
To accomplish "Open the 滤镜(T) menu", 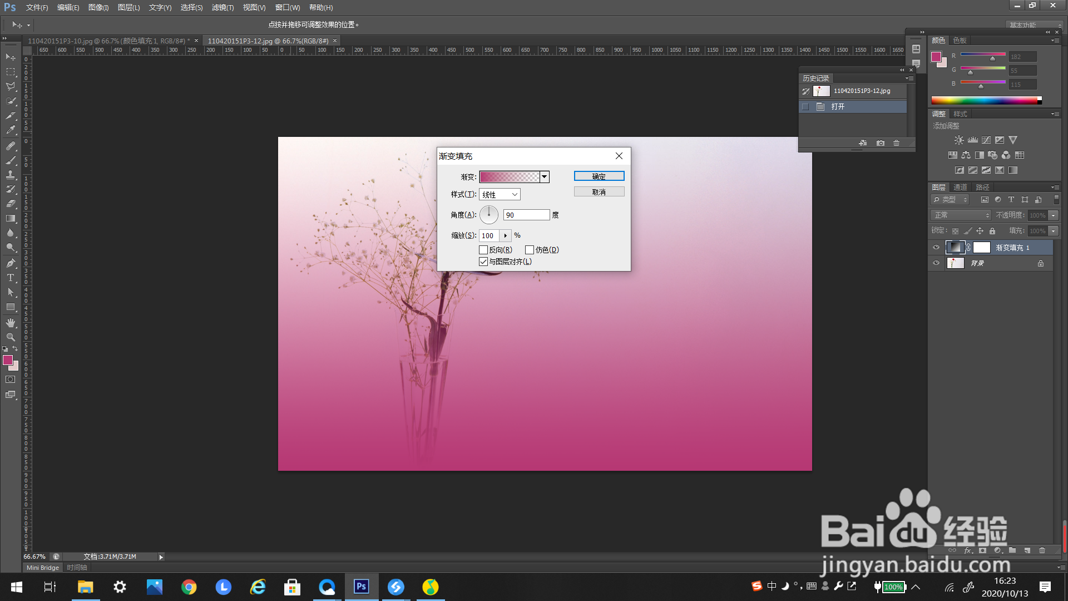I will (222, 7).
